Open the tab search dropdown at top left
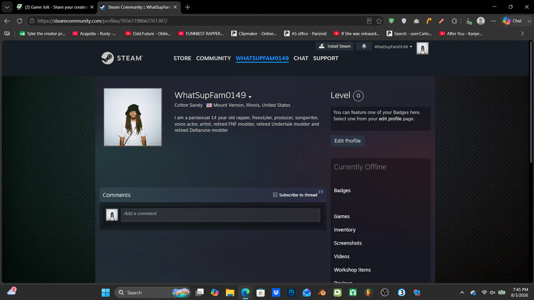Viewport: 534px width, 300px height. click(x=7, y=7)
